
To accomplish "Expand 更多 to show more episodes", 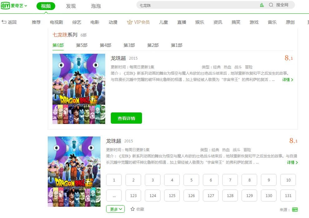I will tap(115, 209).
